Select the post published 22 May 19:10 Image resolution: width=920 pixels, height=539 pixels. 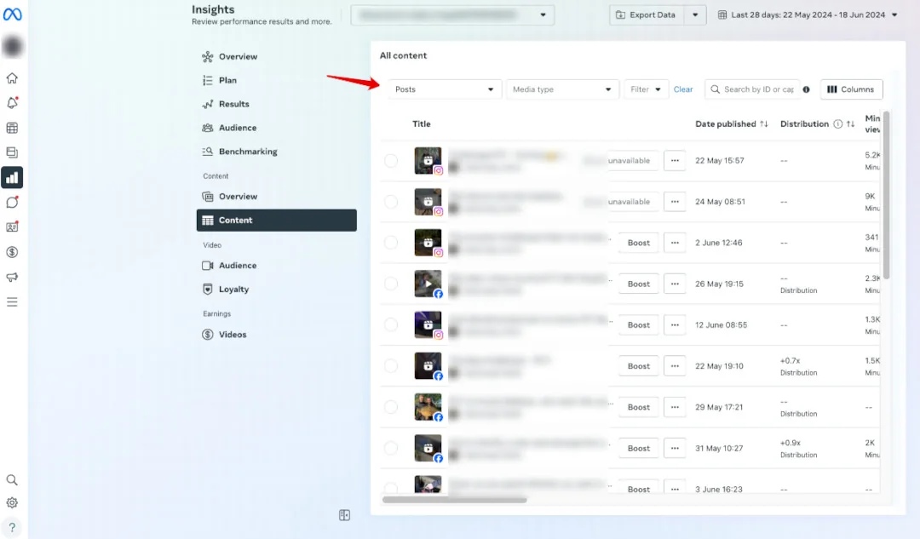(x=391, y=366)
